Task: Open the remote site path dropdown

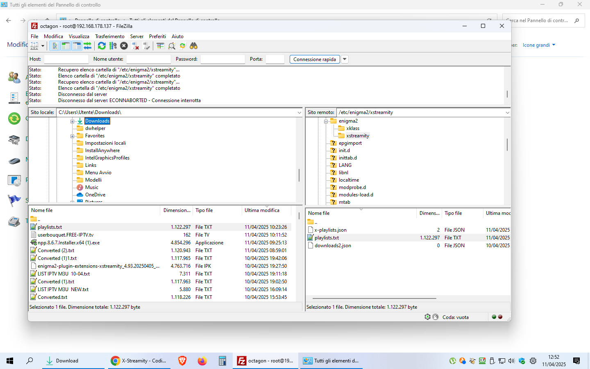Action: point(507,112)
